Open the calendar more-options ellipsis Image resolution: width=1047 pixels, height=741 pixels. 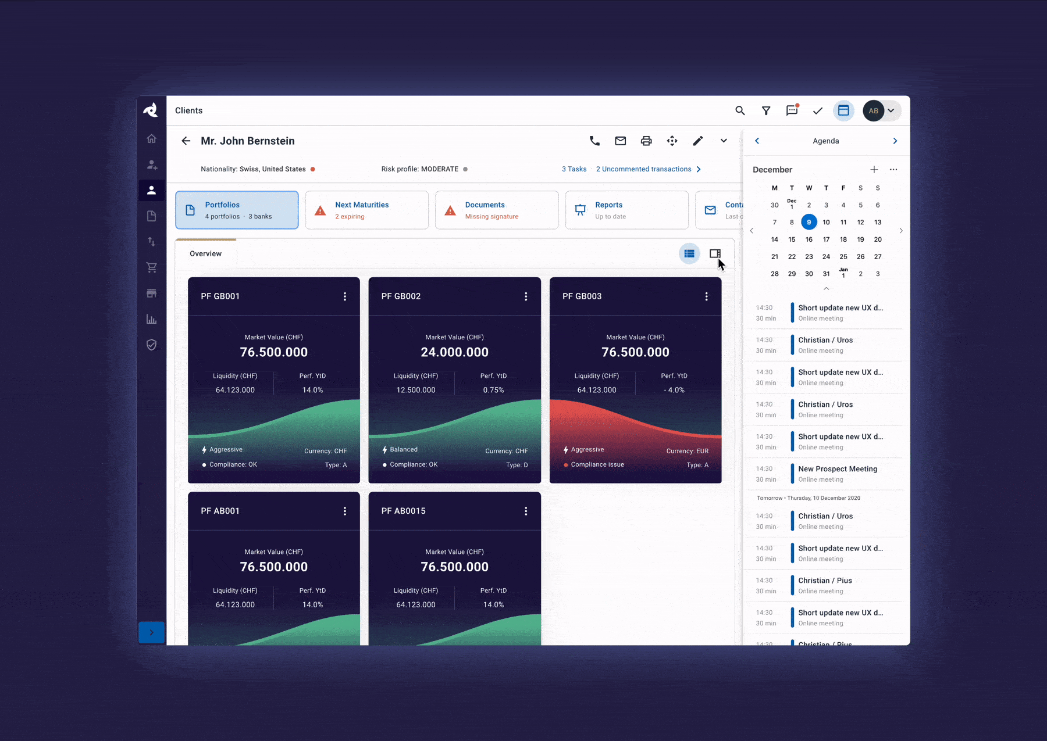(x=893, y=169)
